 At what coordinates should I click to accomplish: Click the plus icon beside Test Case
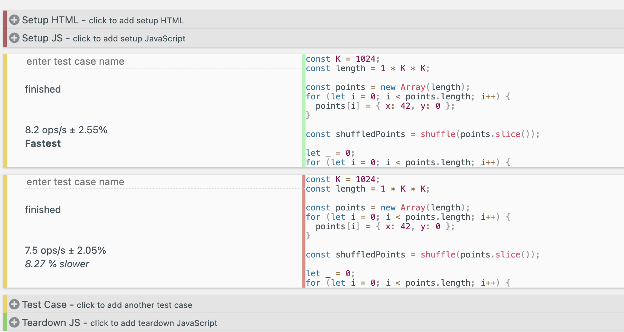14,304
